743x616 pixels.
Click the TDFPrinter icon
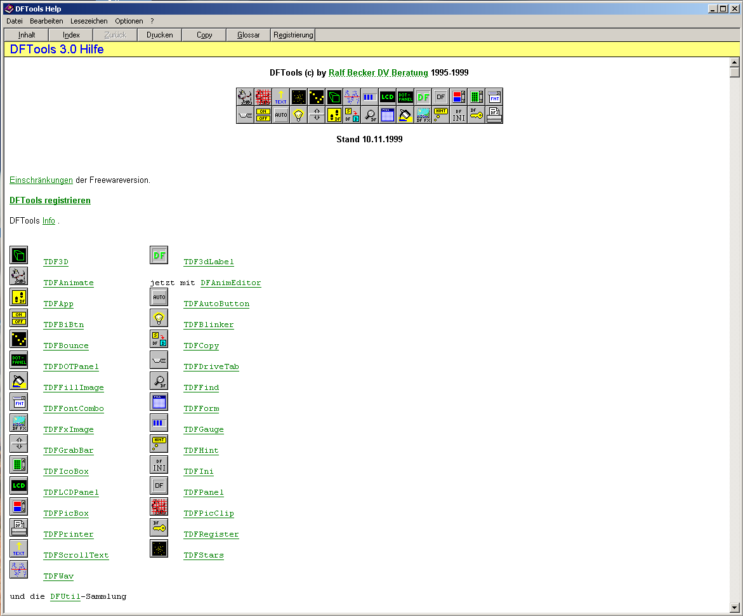(x=18, y=528)
